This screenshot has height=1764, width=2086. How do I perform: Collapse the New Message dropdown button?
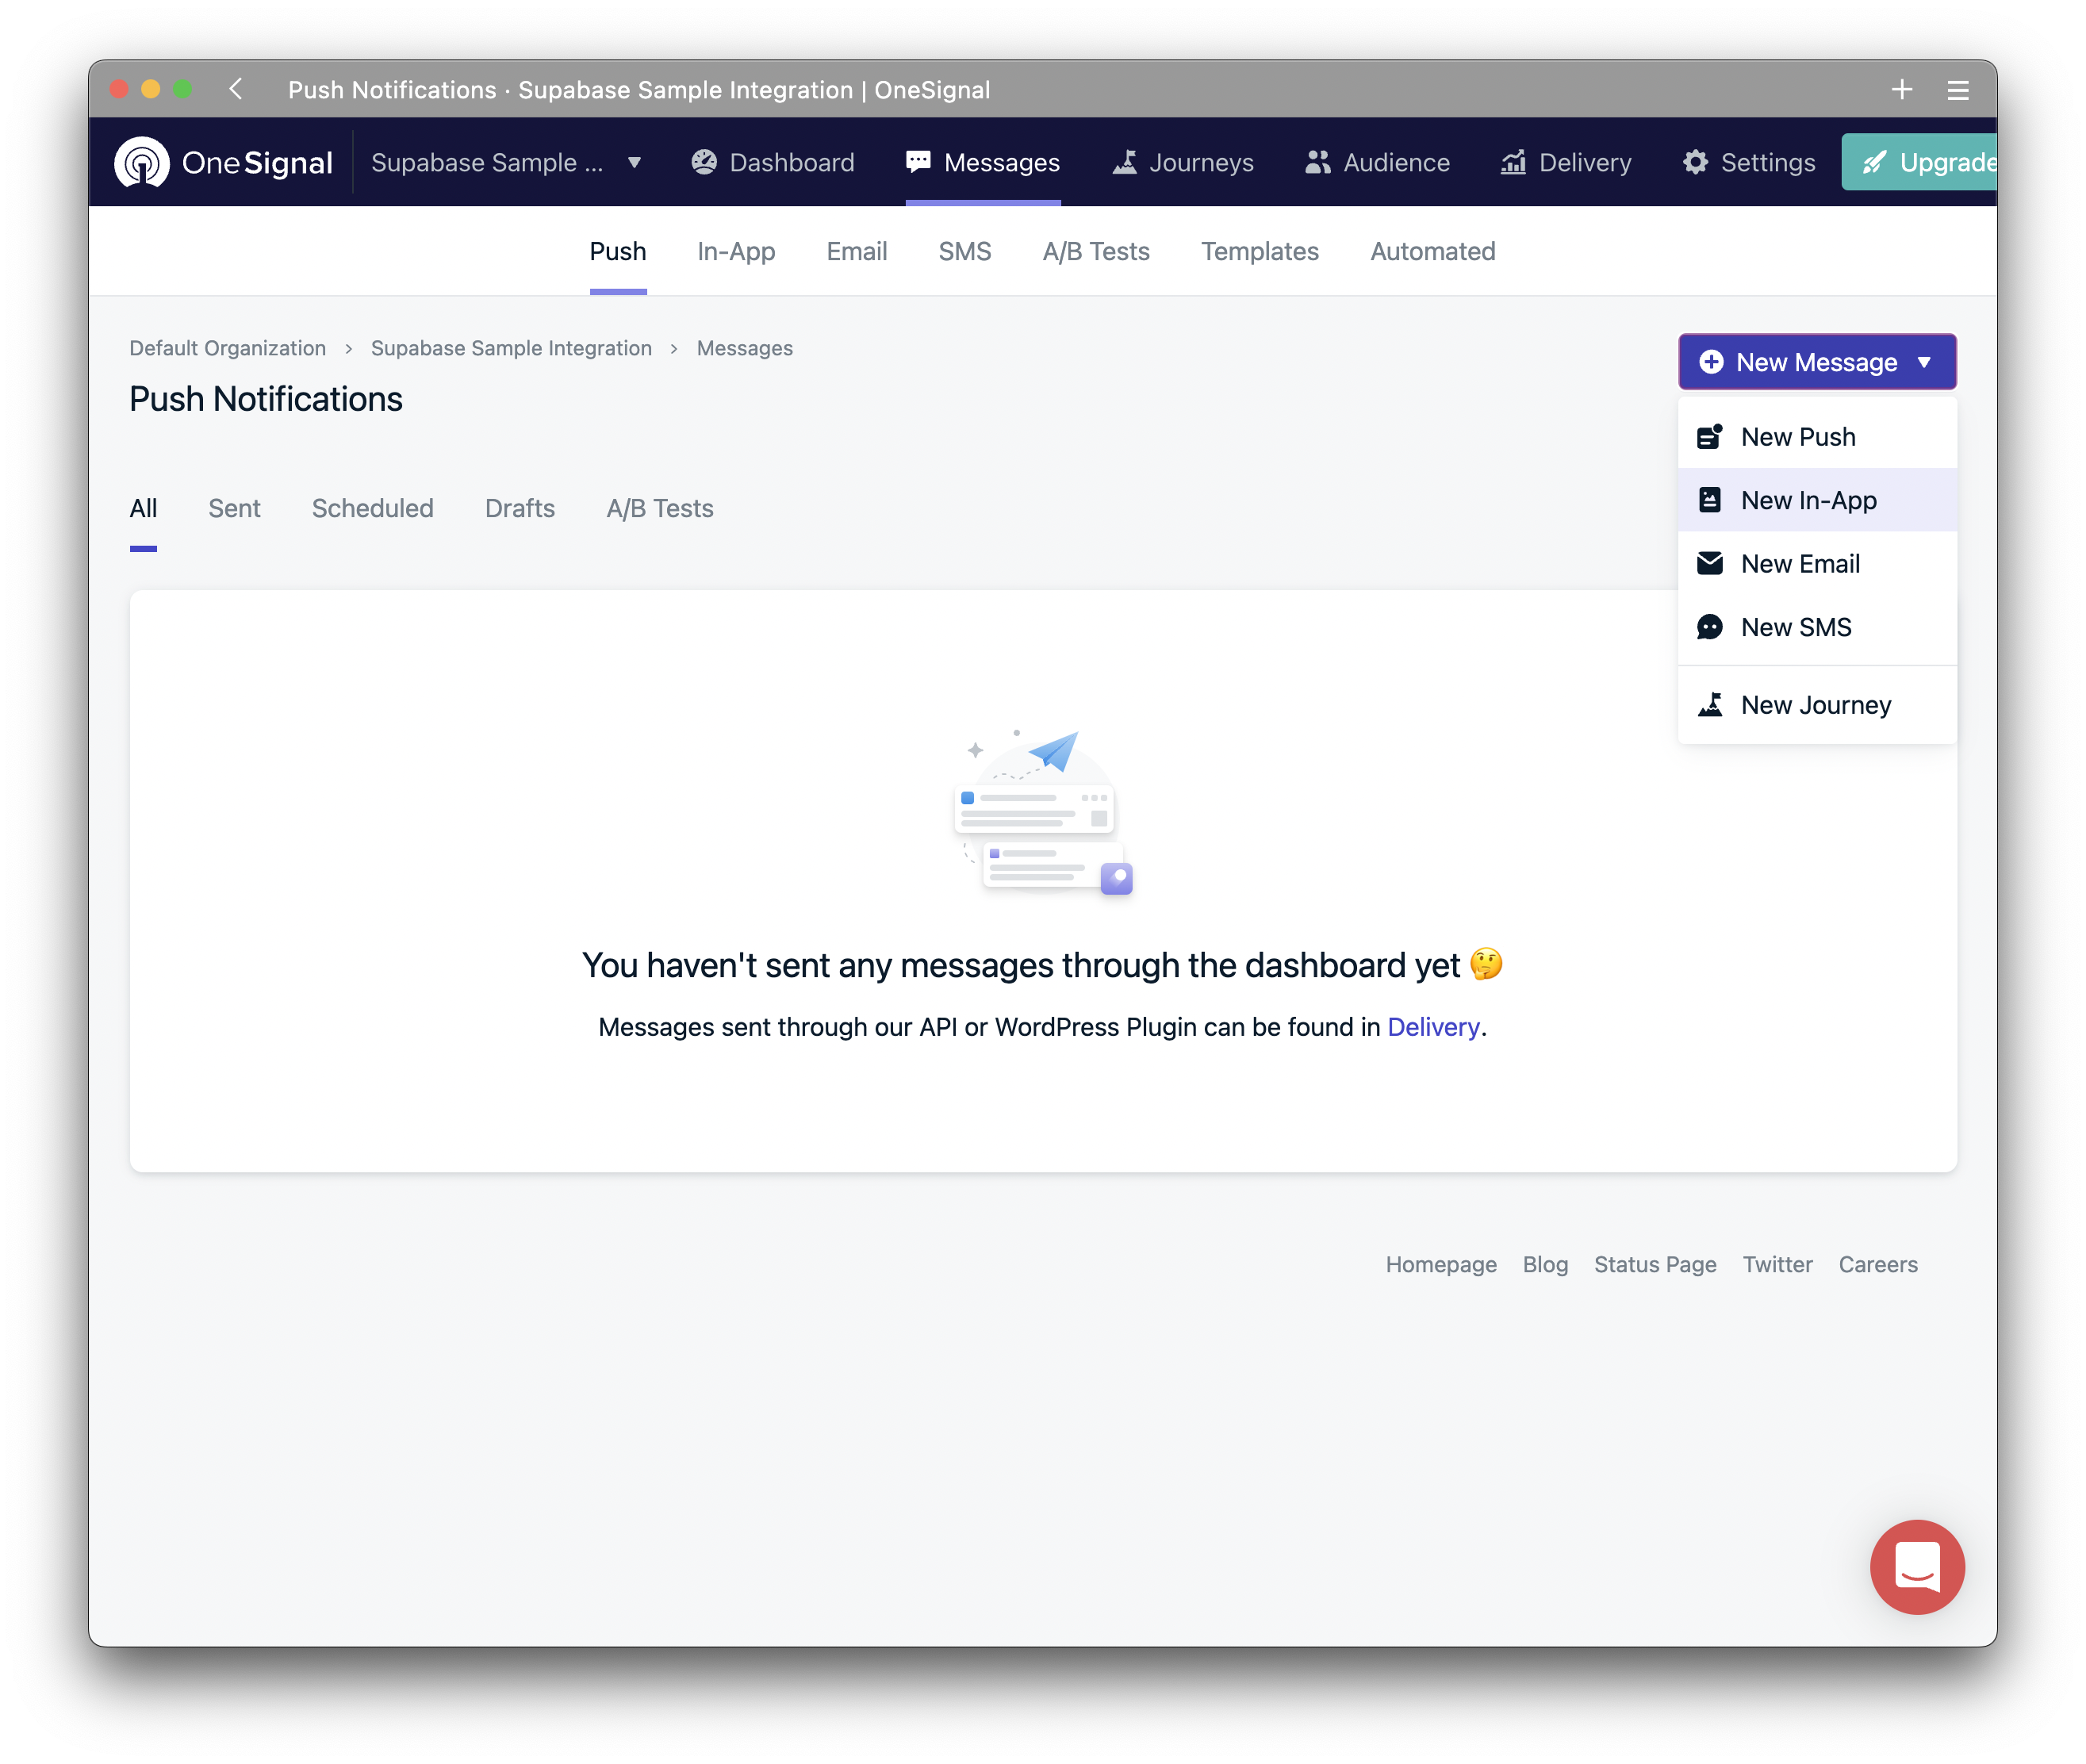(x=1816, y=362)
